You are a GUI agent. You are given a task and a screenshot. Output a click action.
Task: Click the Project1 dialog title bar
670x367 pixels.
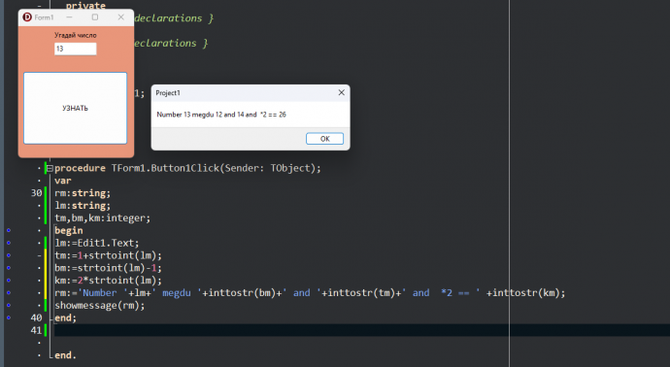[x=244, y=92]
